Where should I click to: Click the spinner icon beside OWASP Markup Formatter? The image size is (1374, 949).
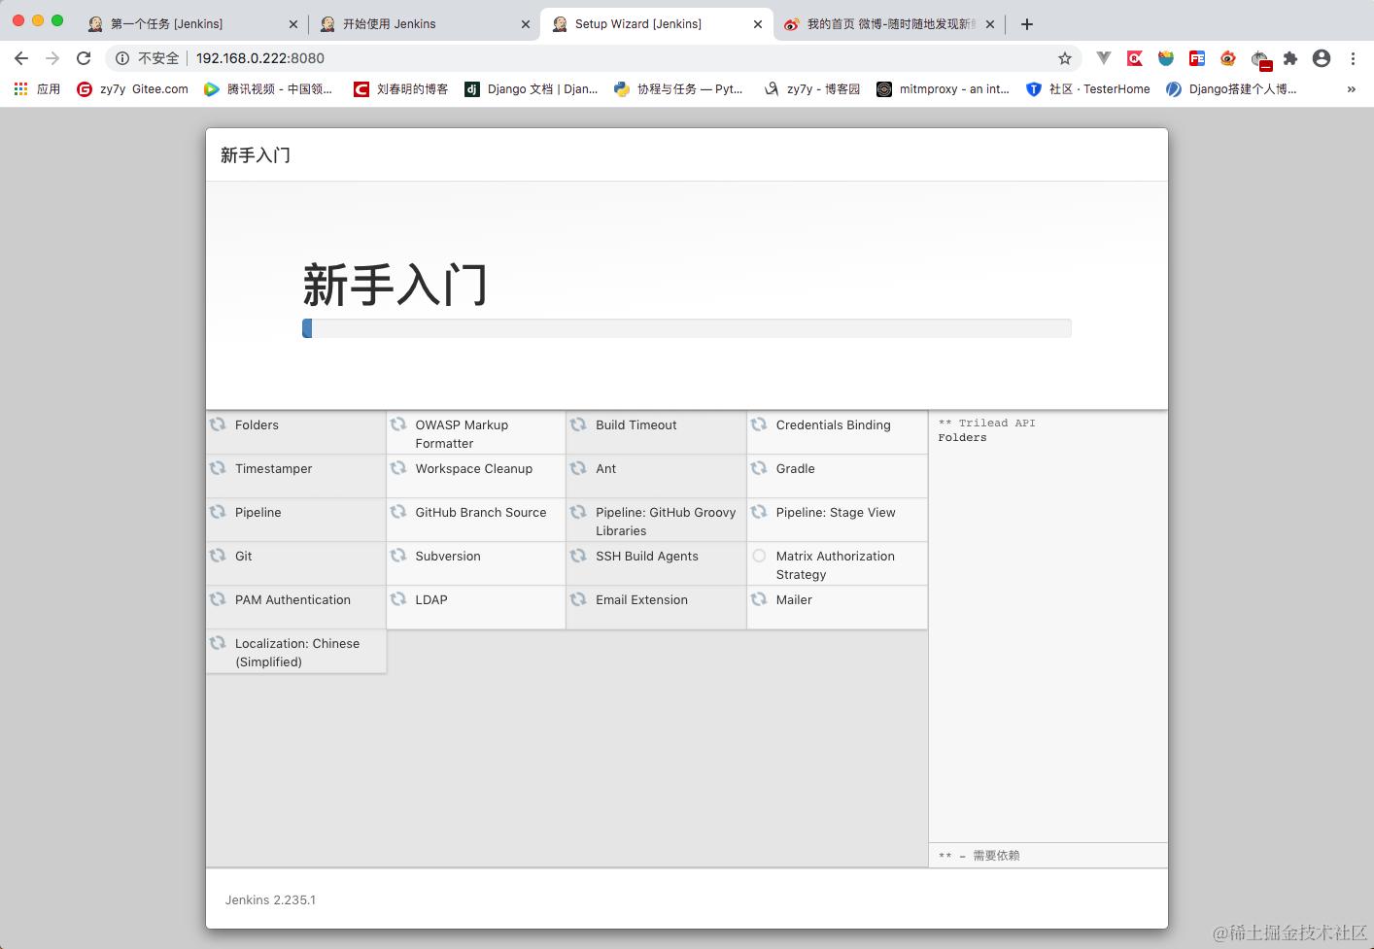[398, 424]
